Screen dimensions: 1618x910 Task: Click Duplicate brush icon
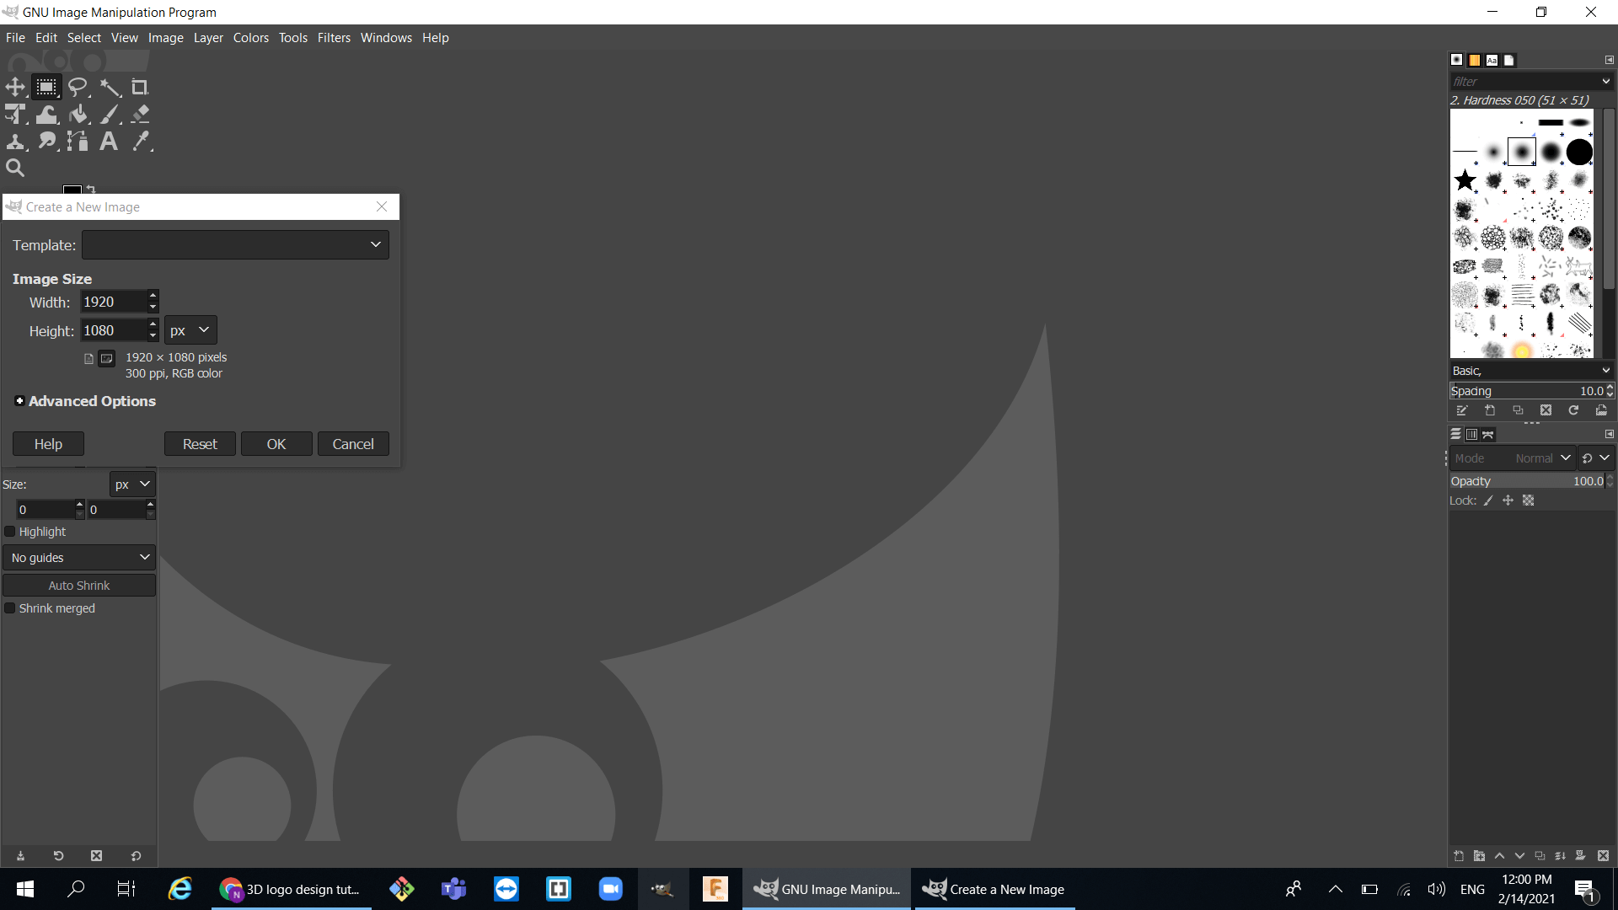[1518, 410]
